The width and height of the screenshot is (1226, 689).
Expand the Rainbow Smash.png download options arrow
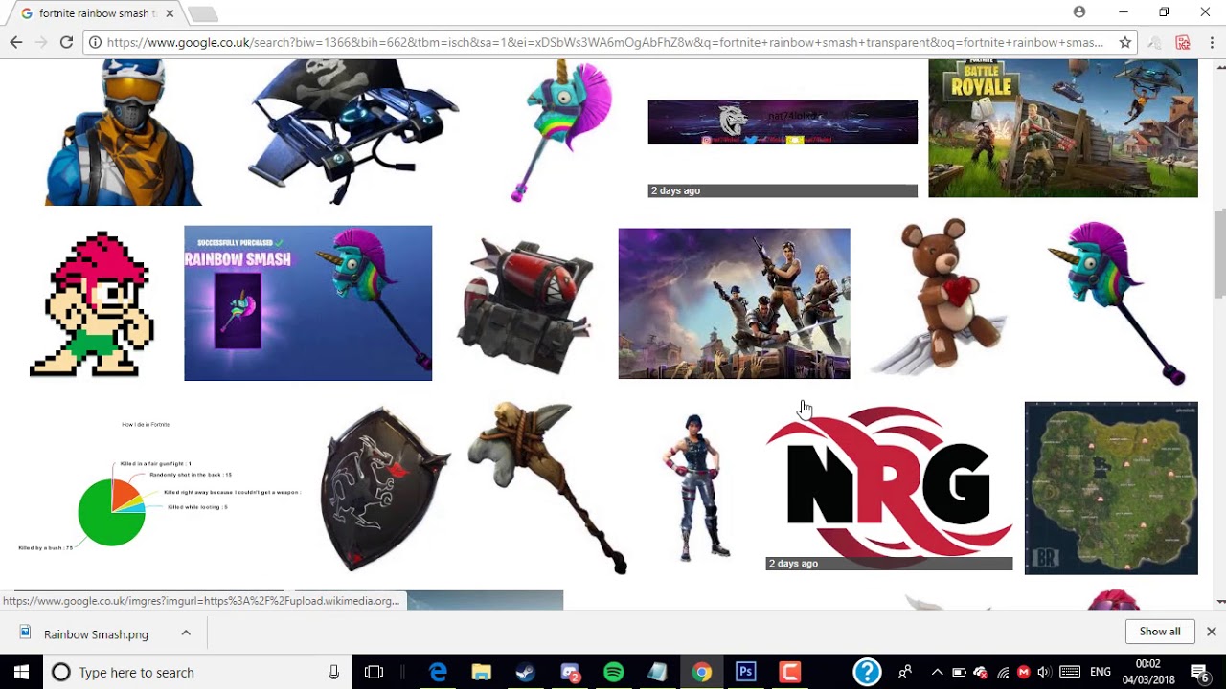[186, 633]
